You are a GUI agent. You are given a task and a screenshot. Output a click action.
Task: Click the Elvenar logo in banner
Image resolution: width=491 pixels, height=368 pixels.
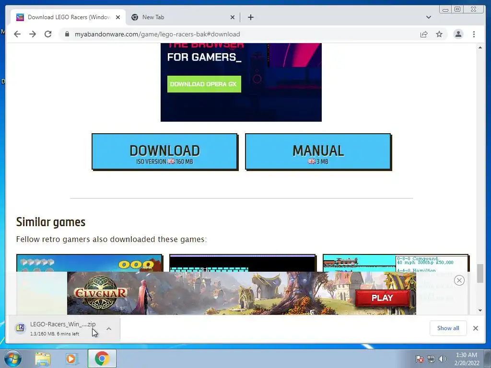coord(100,293)
